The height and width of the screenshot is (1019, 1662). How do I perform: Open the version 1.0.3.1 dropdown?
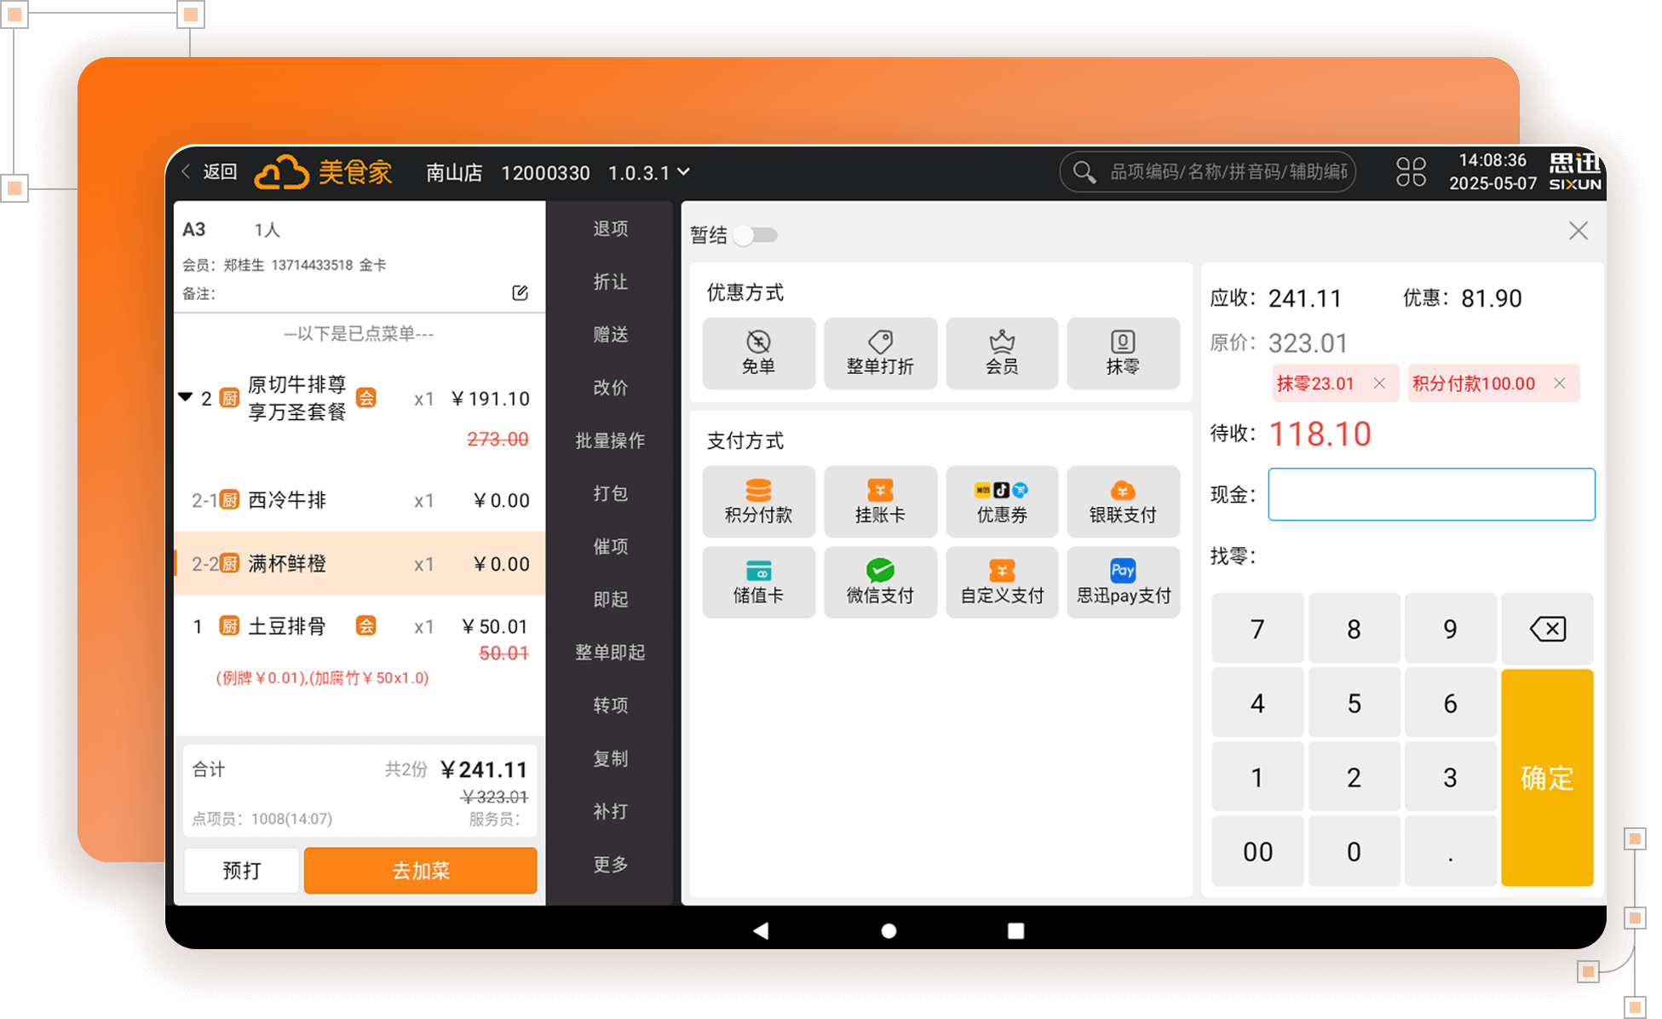(x=649, y=173)
